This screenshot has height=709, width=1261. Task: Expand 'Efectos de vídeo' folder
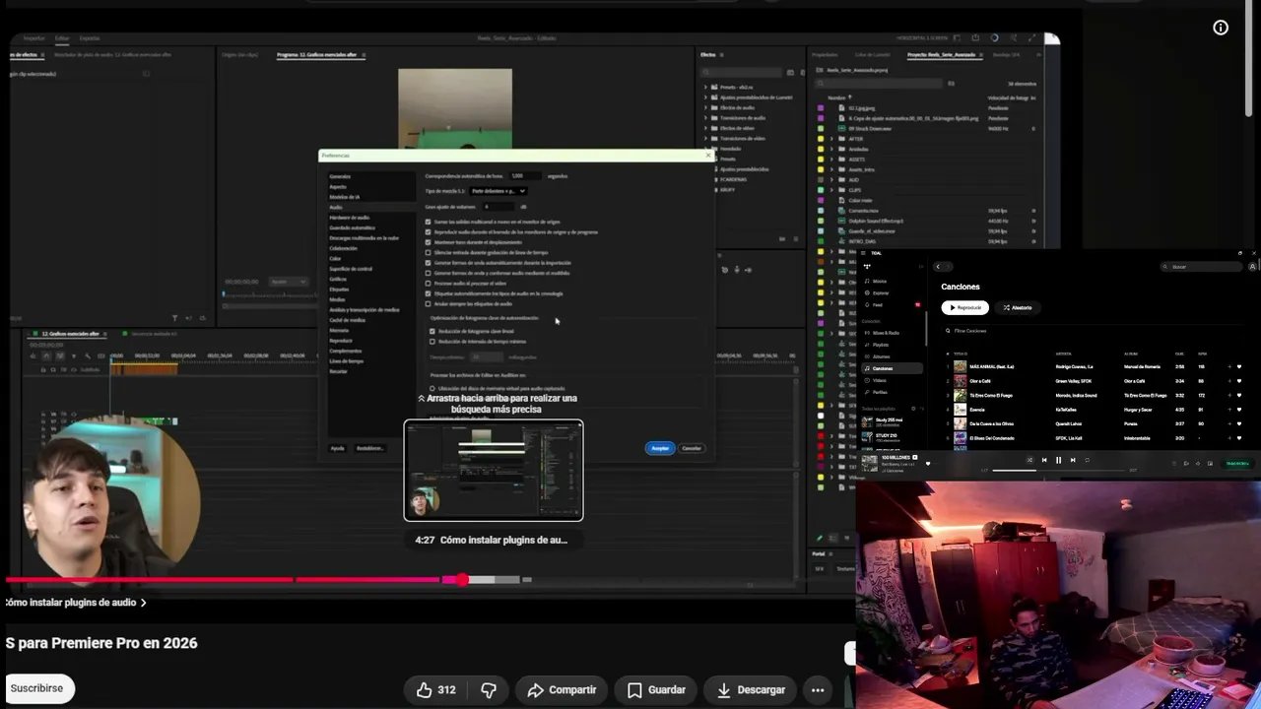tap(706, 128)
